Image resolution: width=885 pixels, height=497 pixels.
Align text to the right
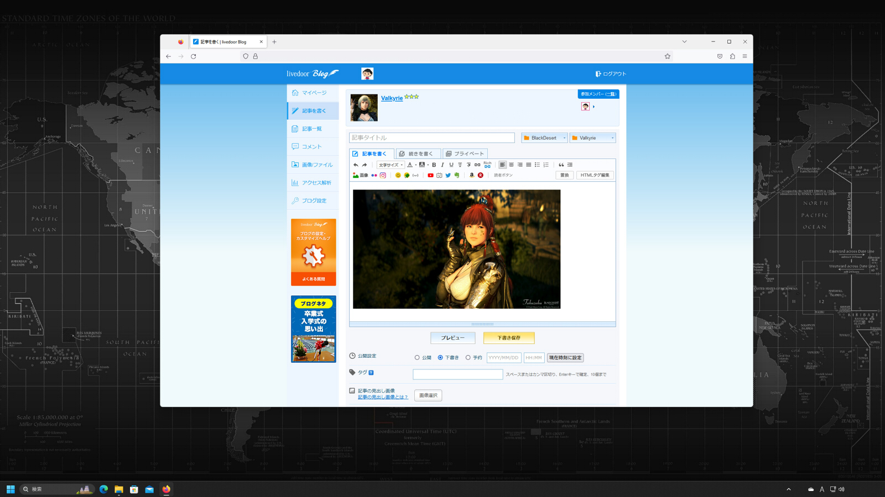(520, 165)
